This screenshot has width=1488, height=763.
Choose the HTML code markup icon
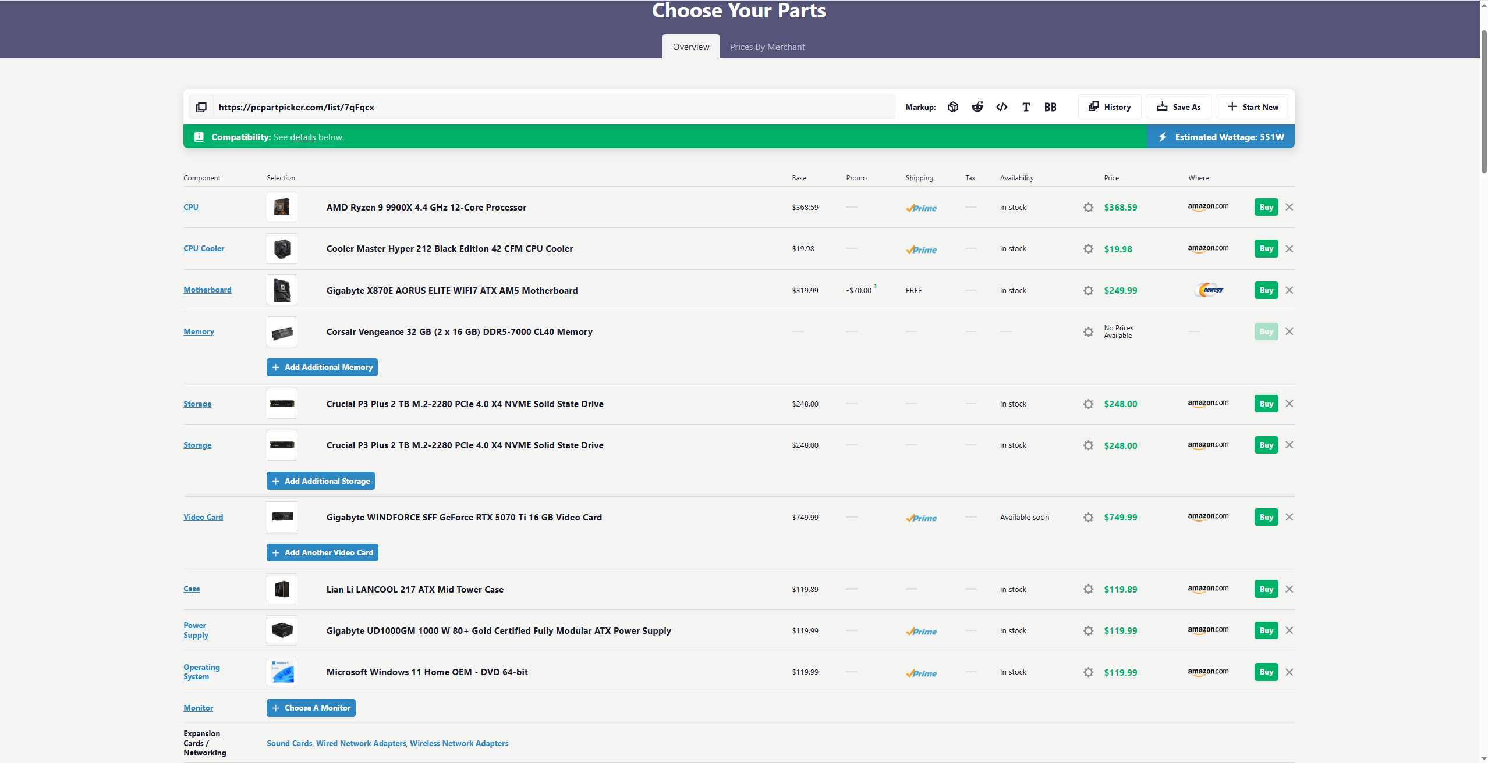1001,107
